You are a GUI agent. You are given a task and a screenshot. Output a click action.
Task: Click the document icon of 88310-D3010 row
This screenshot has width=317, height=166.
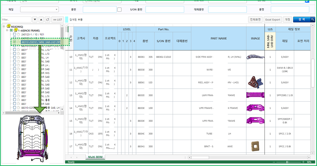coord(18,42)
